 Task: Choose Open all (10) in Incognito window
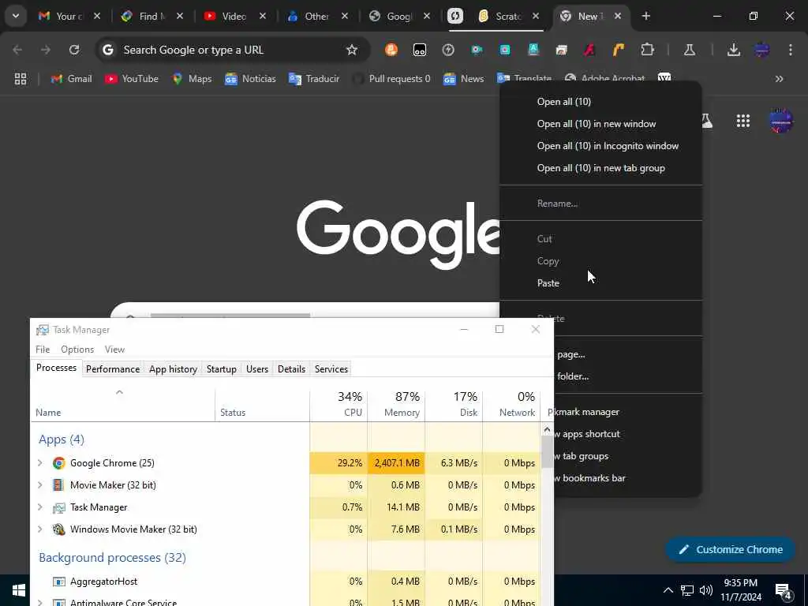tap(600, 146)
